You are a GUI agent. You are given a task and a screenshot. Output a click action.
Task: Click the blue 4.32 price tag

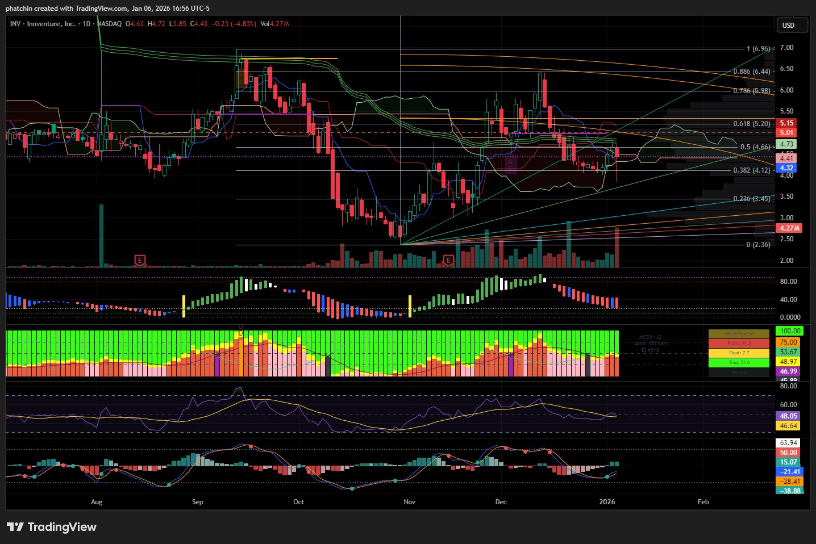tap(786, 168)
